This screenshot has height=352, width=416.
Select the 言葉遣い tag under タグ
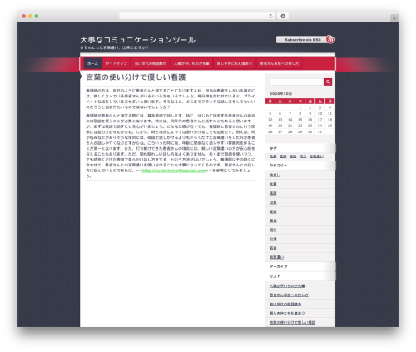(x=316, y=156)
